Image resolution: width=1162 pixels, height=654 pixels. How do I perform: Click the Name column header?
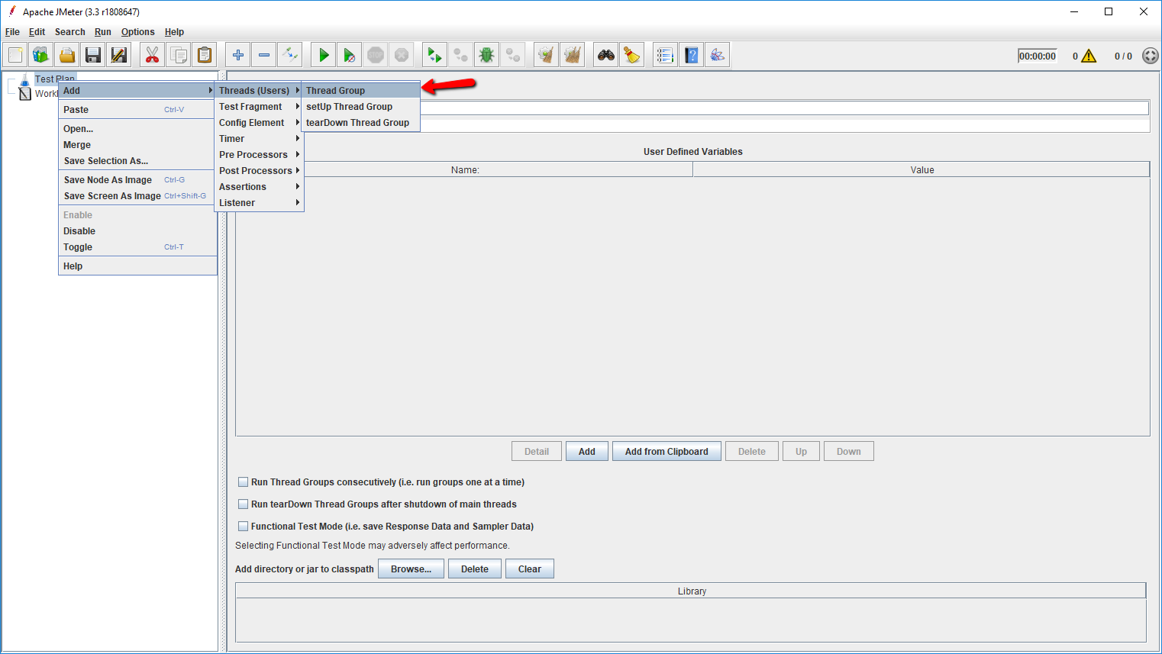click(x=464, y=170)
